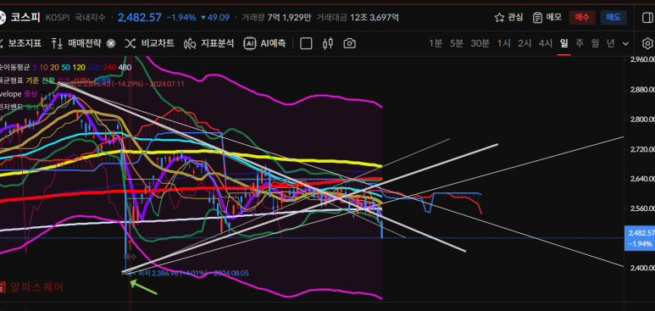Click the 2,400.00 price axis label
The image size is (655, 311).
tap(641, 268)
